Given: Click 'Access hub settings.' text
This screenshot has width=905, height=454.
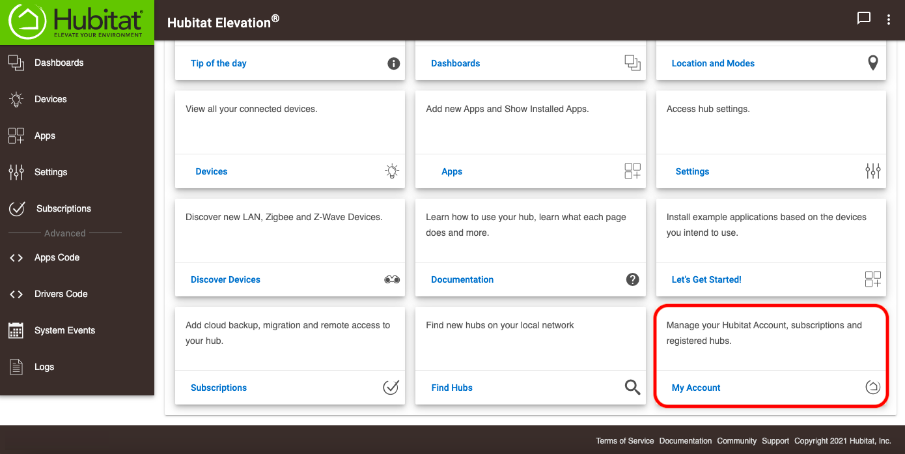Looking at the screenshot, I should coord(708,109).
